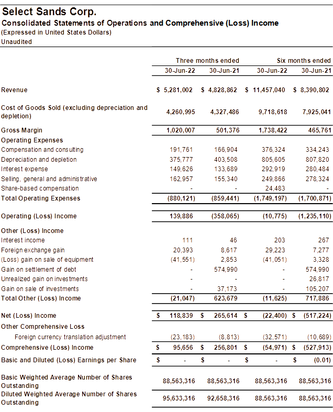Click foreign exchange gain 20,393
This screenshot has height=412, width=333.
click(x=183, y=250)
